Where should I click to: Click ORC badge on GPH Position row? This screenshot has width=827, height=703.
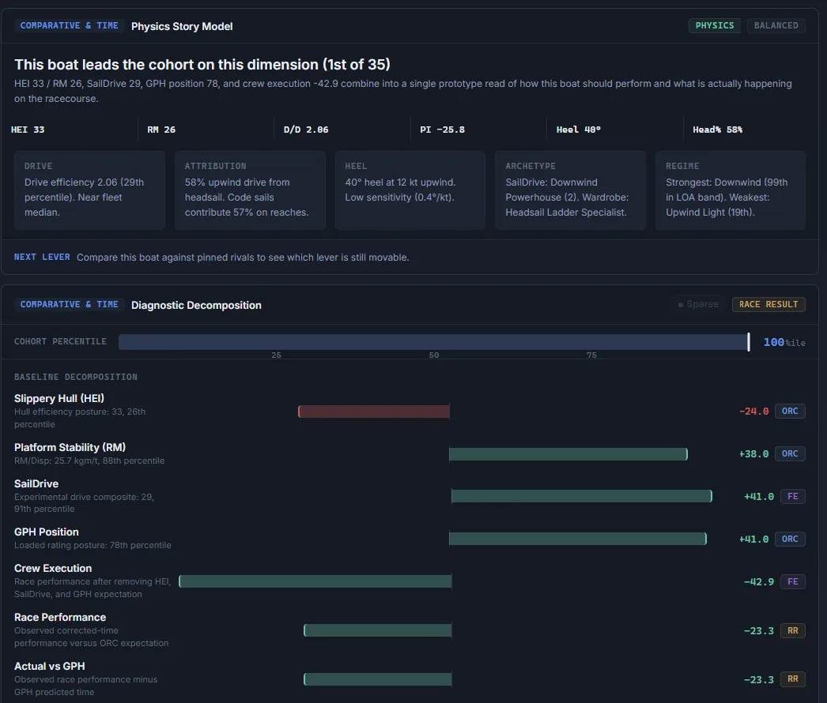click(x=790, y=539)
